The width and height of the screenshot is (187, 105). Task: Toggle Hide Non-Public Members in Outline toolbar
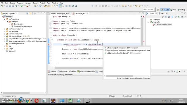coord(179,17)
